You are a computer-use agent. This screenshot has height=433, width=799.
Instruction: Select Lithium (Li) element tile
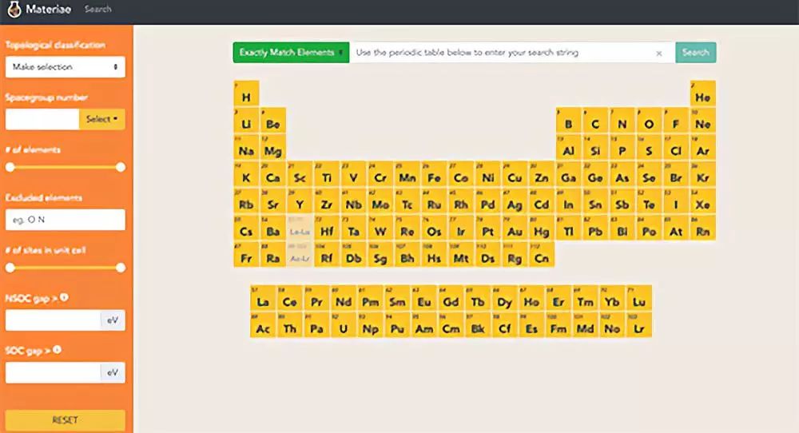[x=246, y=120]
